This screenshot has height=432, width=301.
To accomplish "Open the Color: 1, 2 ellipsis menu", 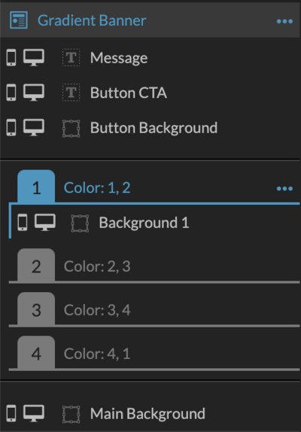I will pos(284,188).
